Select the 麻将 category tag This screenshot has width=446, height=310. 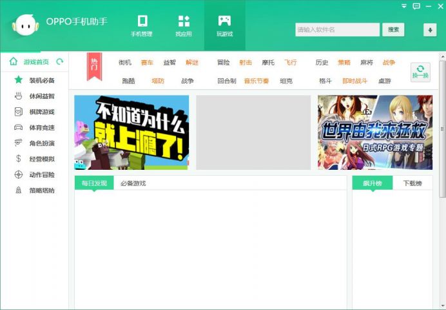click(366, 63)
